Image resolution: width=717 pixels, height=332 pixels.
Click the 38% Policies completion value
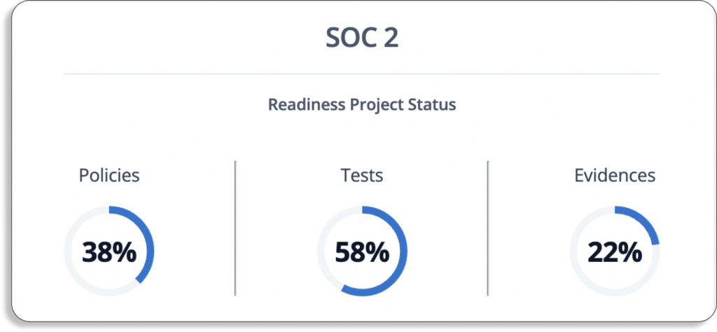(109, 252)
